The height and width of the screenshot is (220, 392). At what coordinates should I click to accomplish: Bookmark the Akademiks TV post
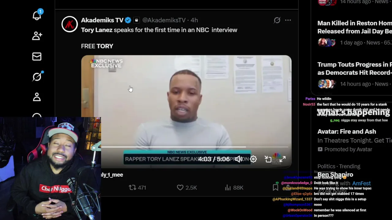(275, 188)
